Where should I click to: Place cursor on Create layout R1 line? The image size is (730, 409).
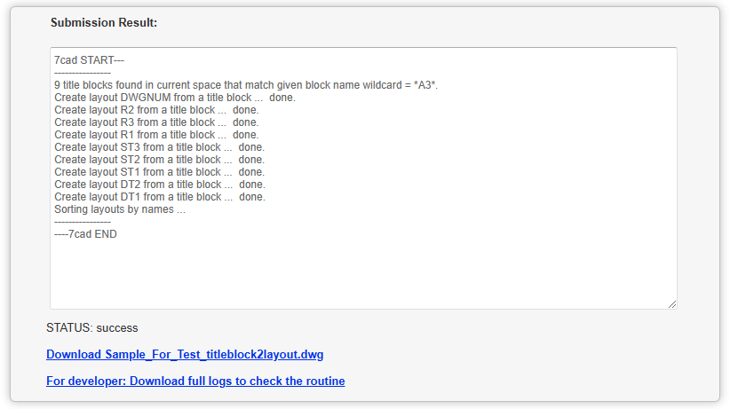pyautogui.click(x=156, y=135)
